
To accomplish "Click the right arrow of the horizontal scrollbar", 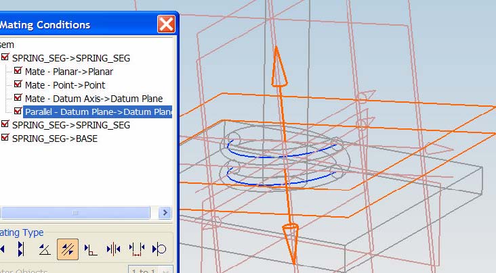I will tap(165, 213).
